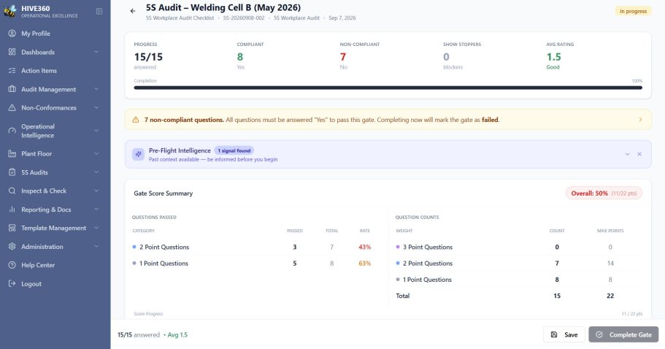The height and width of the screenshot is (349, 665).
Task: Click the HIVE360 bee logo
Action: coord(9,11)
